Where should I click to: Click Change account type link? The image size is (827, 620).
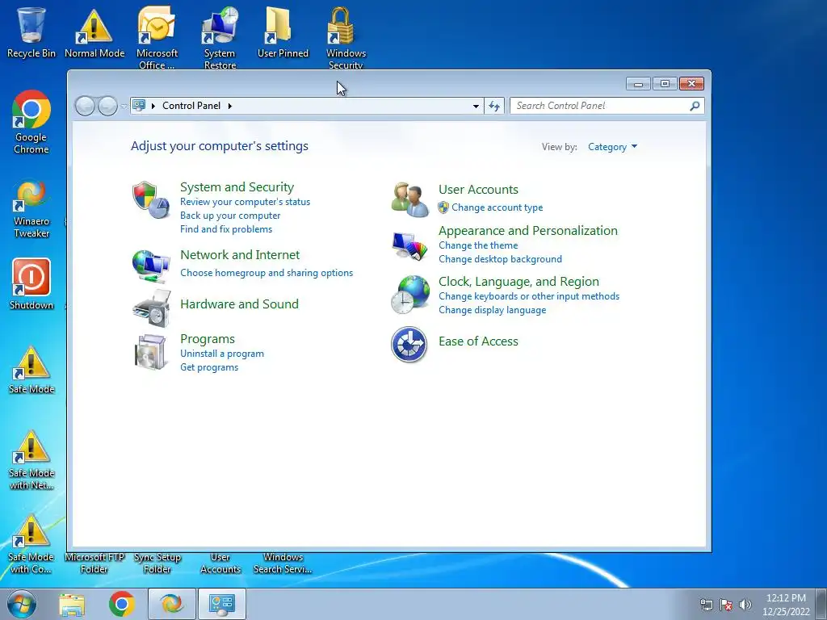[497, 207]
